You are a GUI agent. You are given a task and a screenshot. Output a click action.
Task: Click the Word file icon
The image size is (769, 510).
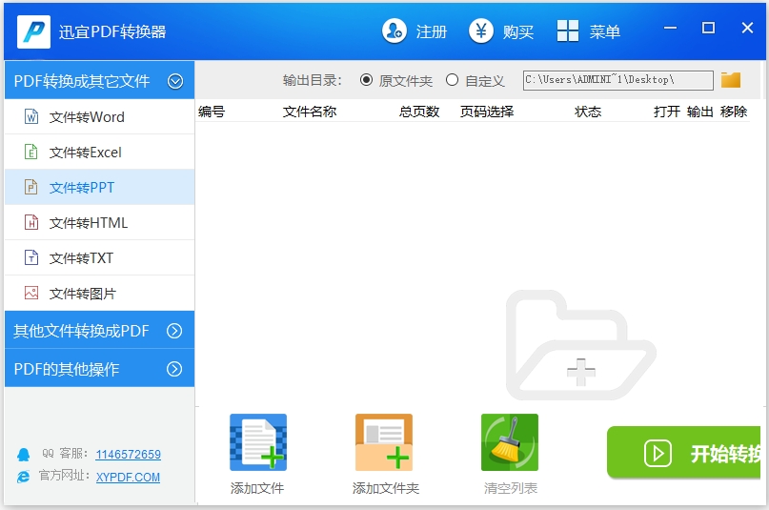coord(31,116)
